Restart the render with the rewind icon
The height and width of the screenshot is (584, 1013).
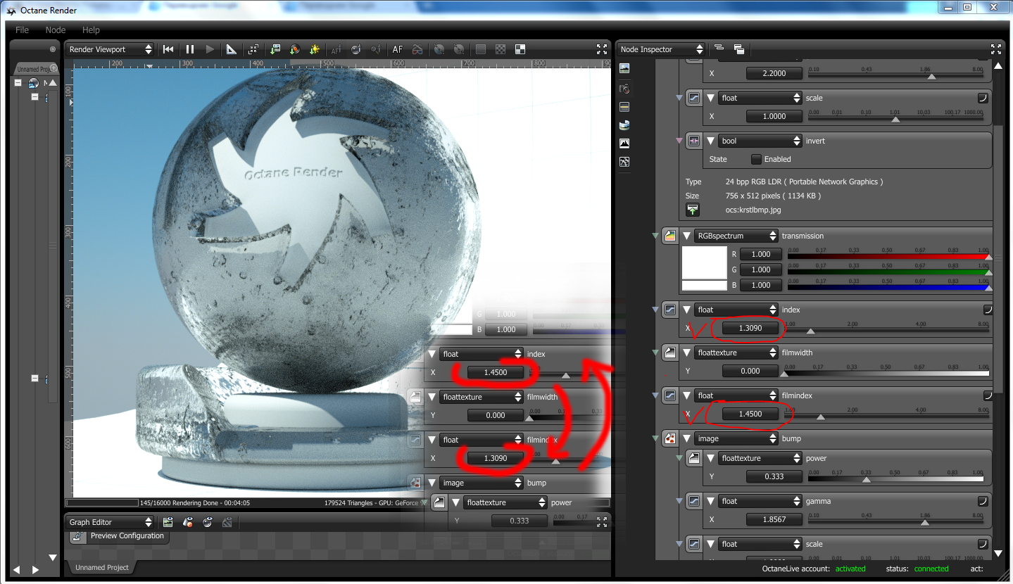[168, 49]
